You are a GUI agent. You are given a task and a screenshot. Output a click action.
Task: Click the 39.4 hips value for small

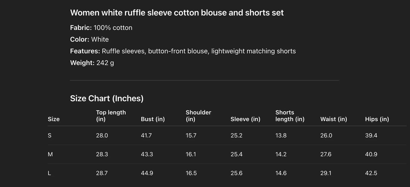(371, 135)
